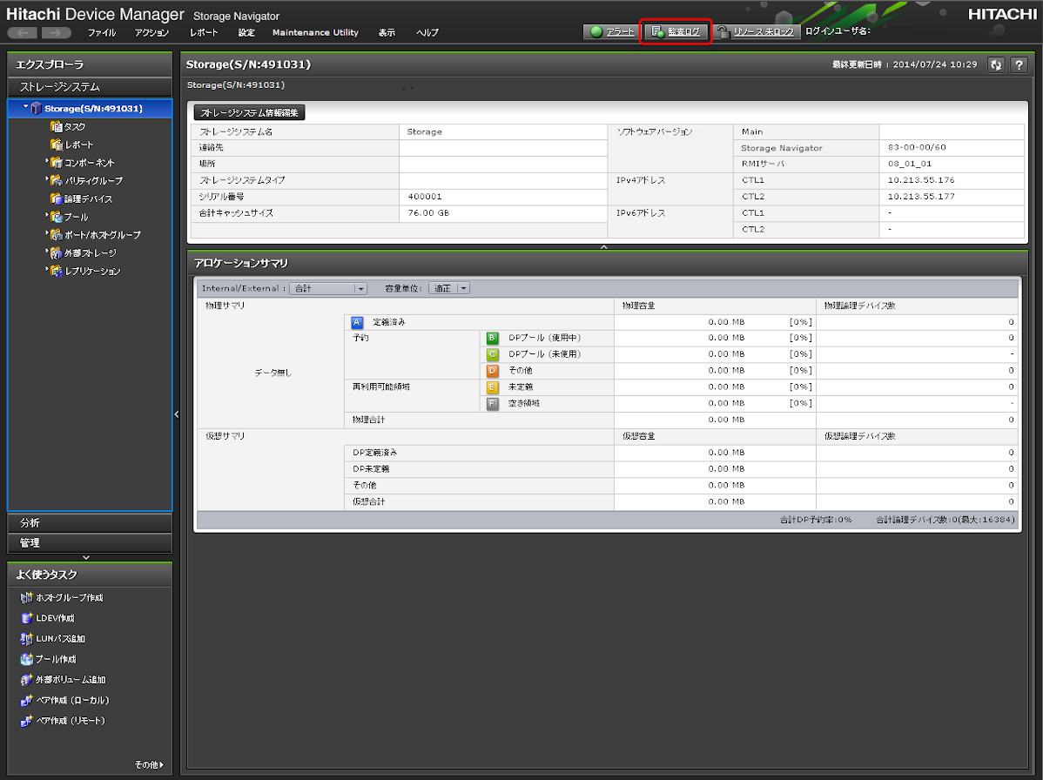Collapse the Storage(S/N:491031) tree node
Viewport: 1043px width, 780px height.
coord(25,108)
